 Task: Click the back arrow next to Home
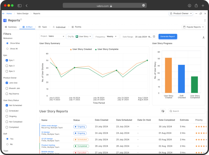[x=3, y=14]
